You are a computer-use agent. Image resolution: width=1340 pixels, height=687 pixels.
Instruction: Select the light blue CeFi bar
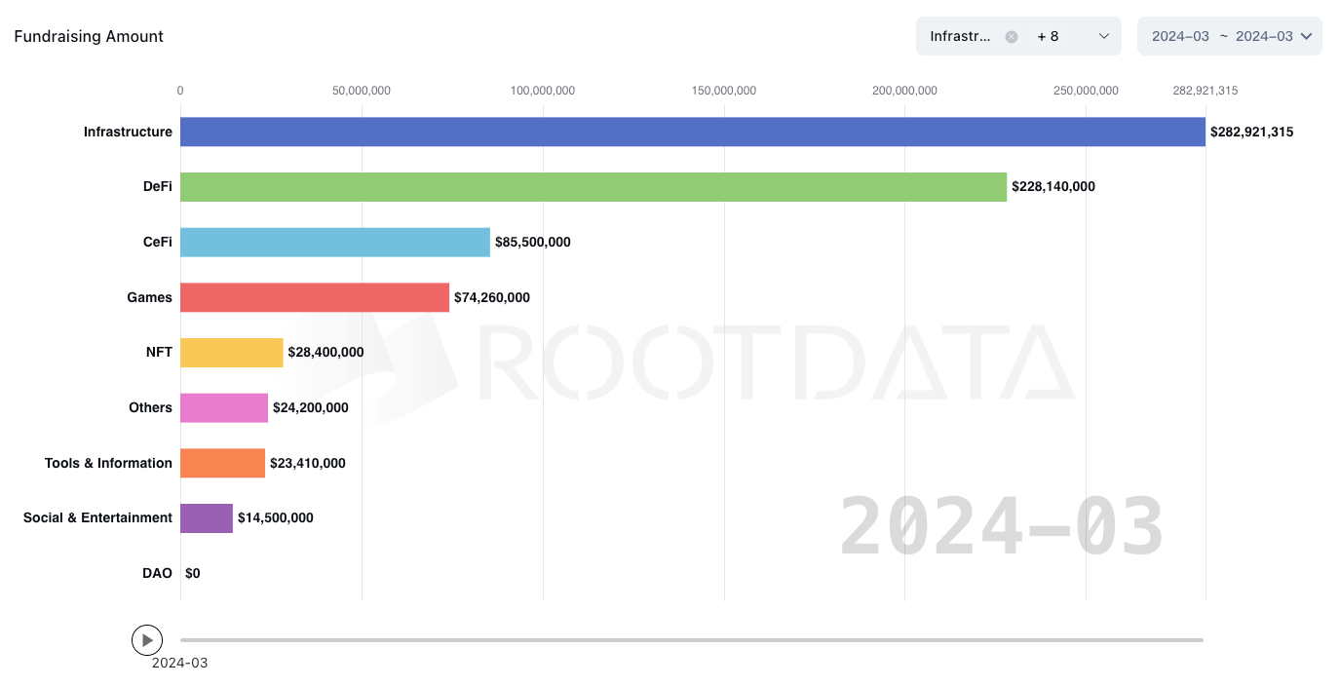pos(335,242)
